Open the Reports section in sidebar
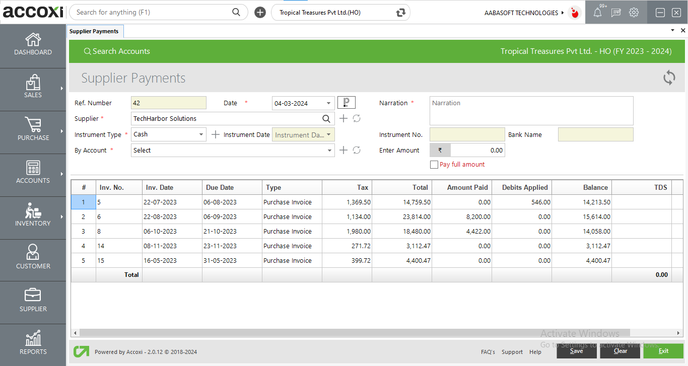Viewport: 688px width, 366px height. click(33, 344)
